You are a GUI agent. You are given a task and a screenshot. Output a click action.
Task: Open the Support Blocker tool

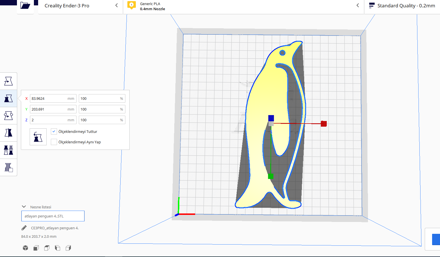[8, 167]
